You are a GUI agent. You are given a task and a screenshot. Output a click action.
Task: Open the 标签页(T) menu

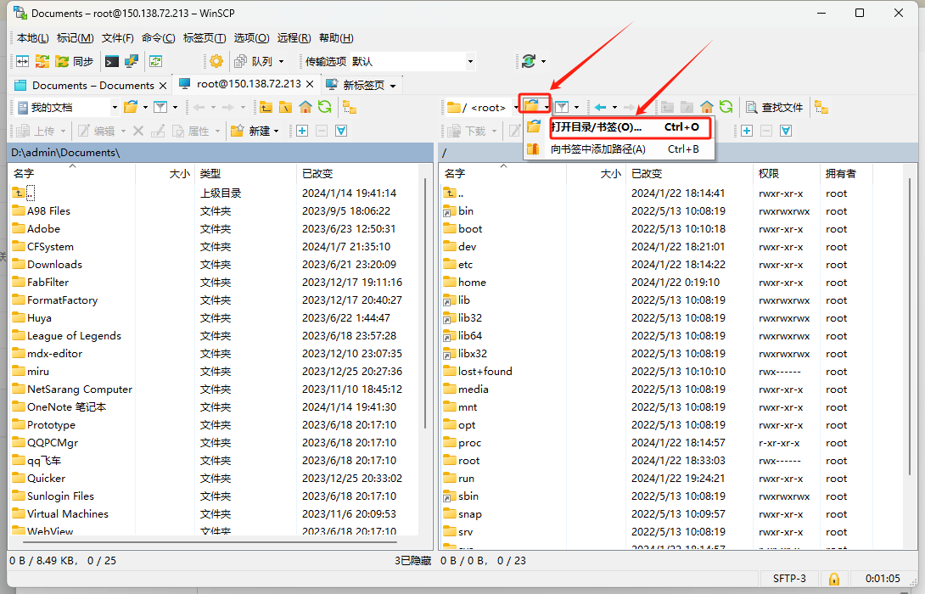[x=205, y=37]
